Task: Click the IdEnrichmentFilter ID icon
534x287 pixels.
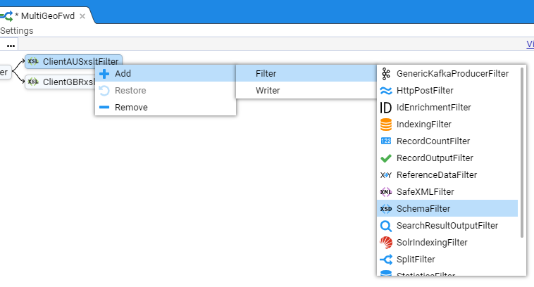Action: 385,108
